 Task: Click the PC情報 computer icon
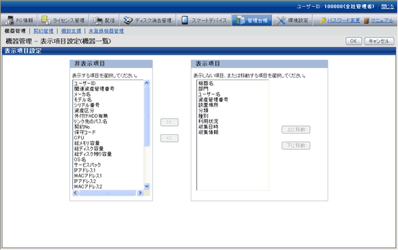click(10, 20)
